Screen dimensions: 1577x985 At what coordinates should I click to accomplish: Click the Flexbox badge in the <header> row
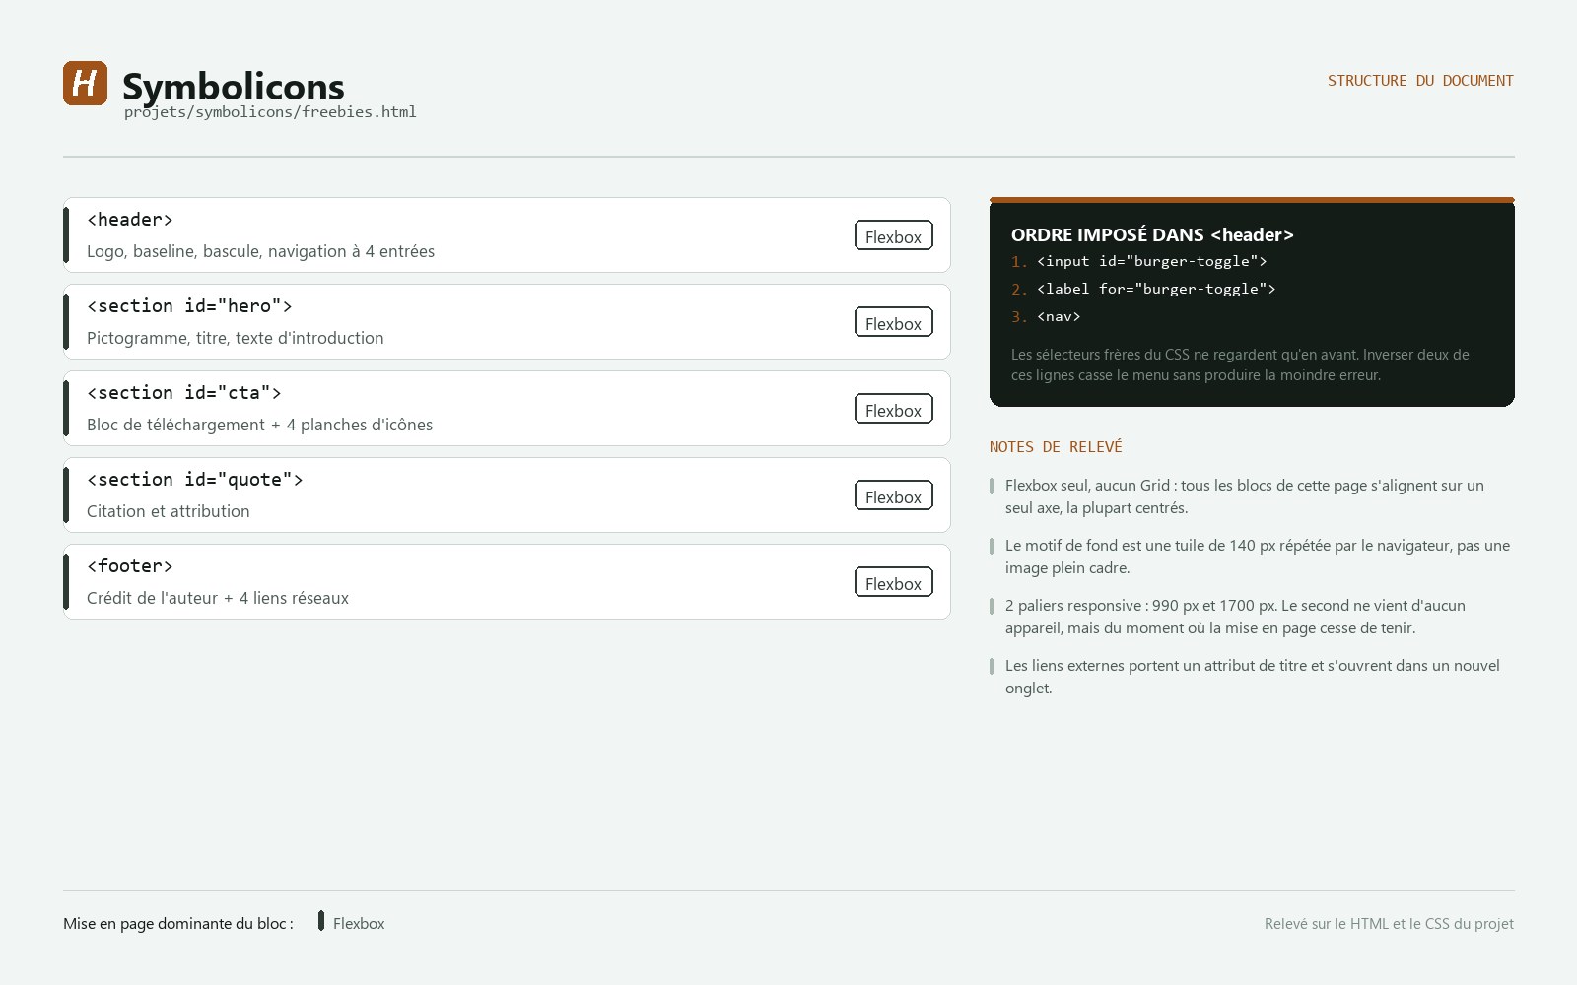coord(893,236)
